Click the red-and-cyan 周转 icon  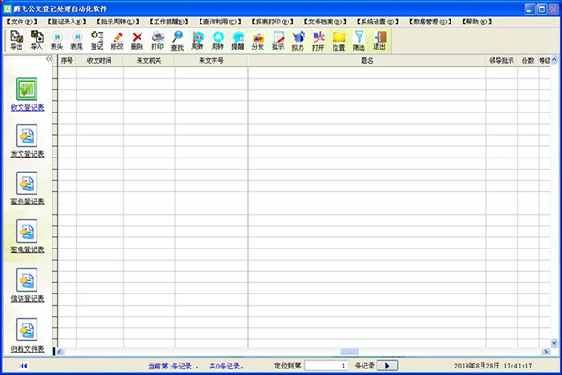point(198,40)
